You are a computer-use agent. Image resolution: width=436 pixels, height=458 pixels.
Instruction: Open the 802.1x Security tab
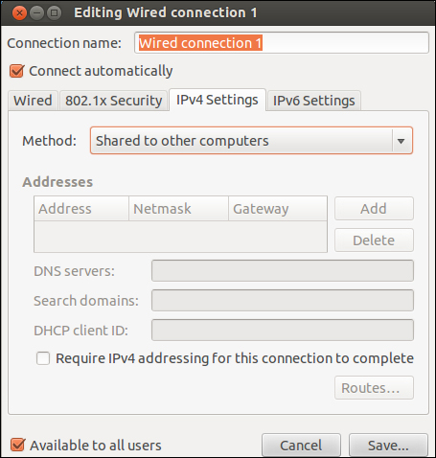[x=114, y=101]
